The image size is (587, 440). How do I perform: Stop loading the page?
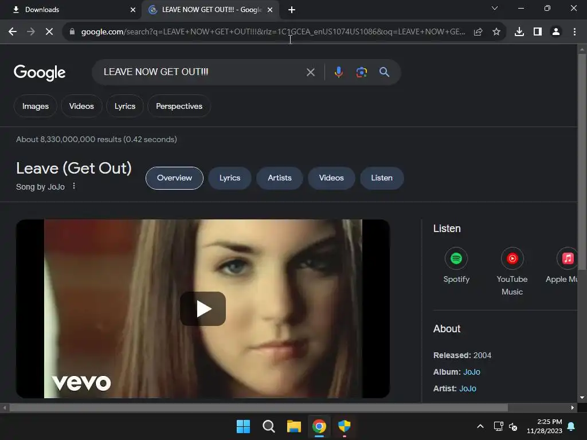[49, 32]
